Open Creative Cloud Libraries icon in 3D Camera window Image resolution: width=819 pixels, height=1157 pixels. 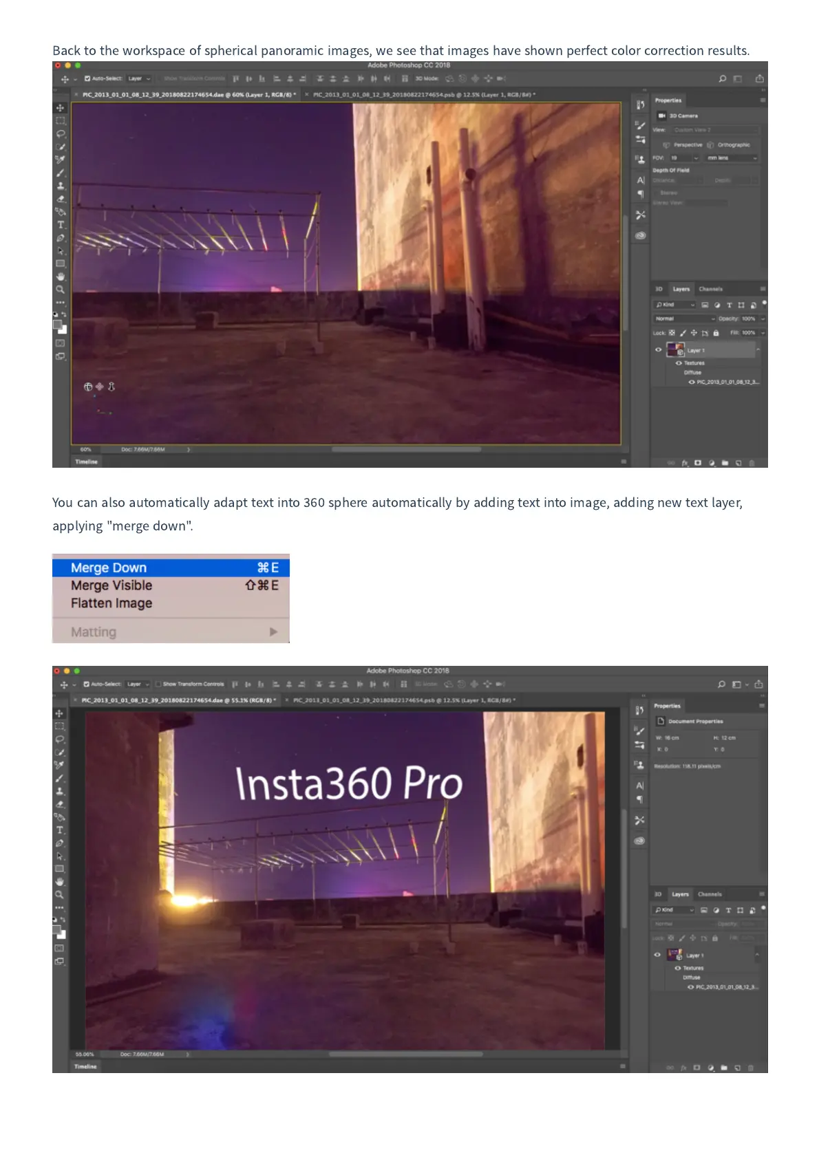641,235
